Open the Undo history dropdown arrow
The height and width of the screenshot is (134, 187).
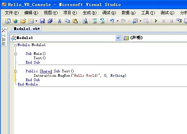pyautogui.click(x=118, y=21)
